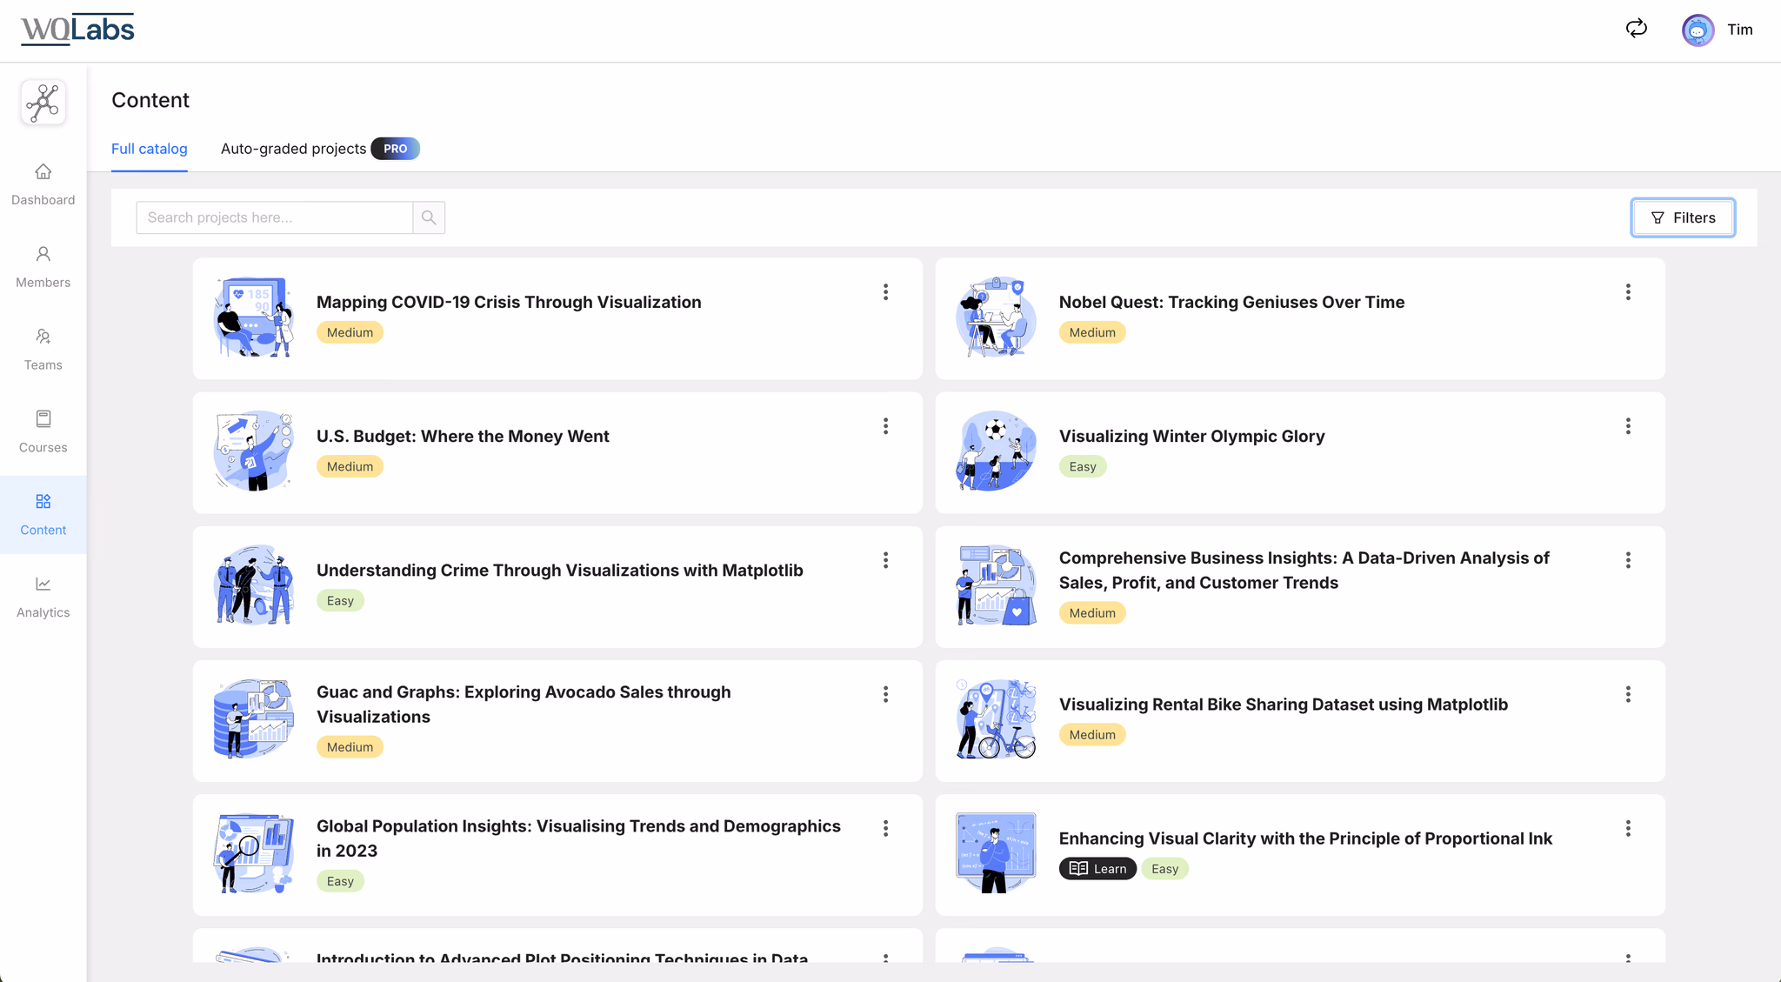Open U.S. Budget: Where the Money Went
Image resolution: width=1781 pixels, height=982 pixels.
point(463,436)
